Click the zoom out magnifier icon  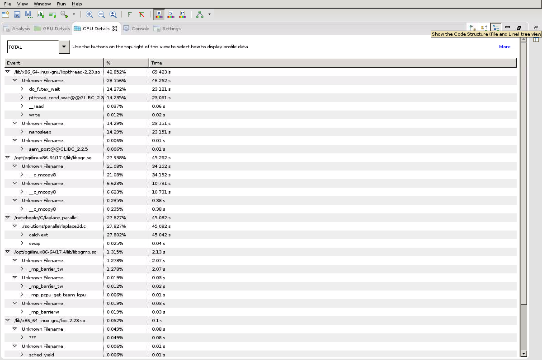[x=101, y=14]
